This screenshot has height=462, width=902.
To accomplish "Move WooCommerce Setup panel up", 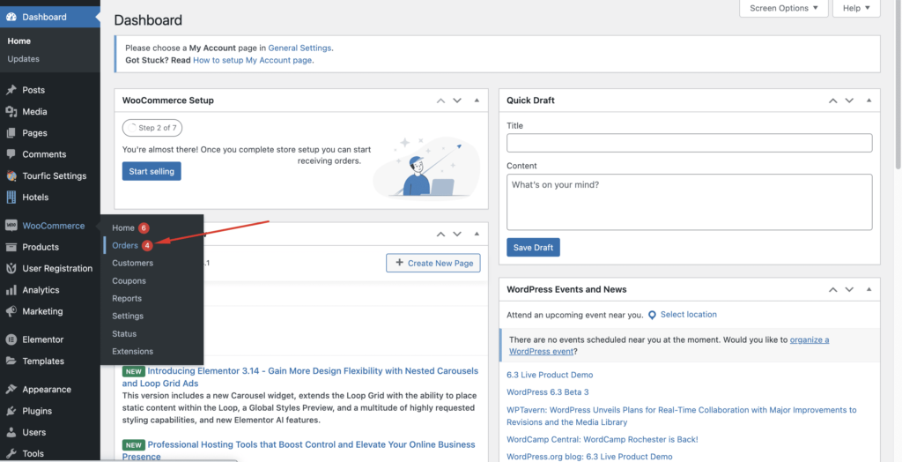I will [x=440, y=101].
